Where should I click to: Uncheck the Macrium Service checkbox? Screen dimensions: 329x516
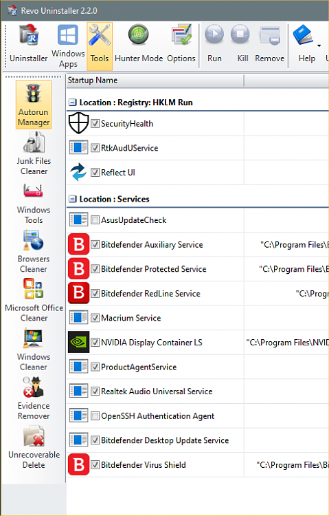click(95, 318)
